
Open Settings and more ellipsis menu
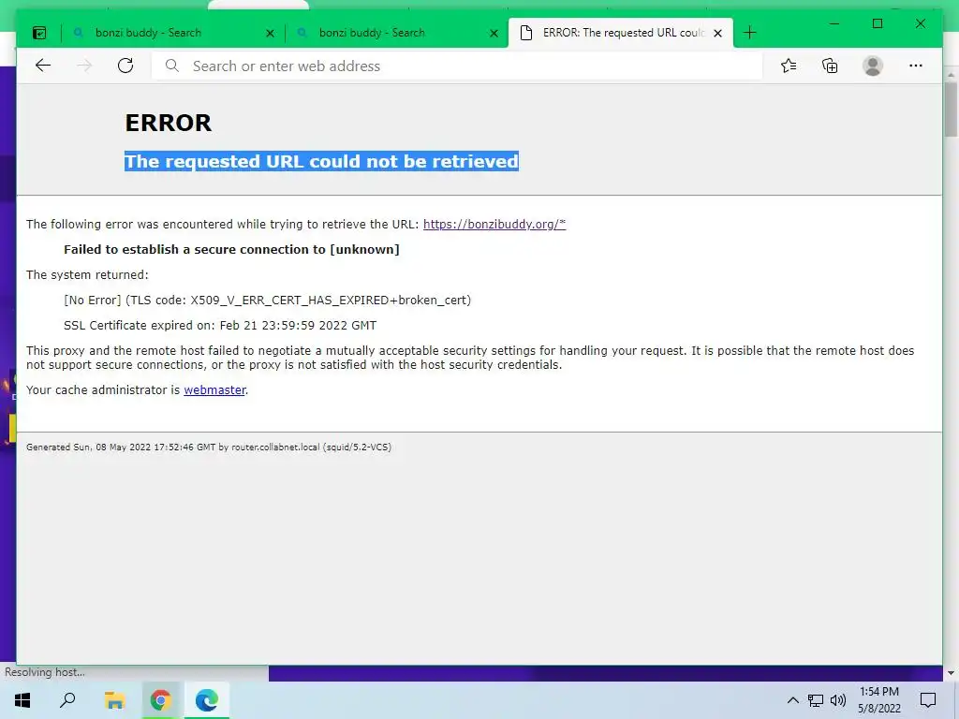click(916, 66)
